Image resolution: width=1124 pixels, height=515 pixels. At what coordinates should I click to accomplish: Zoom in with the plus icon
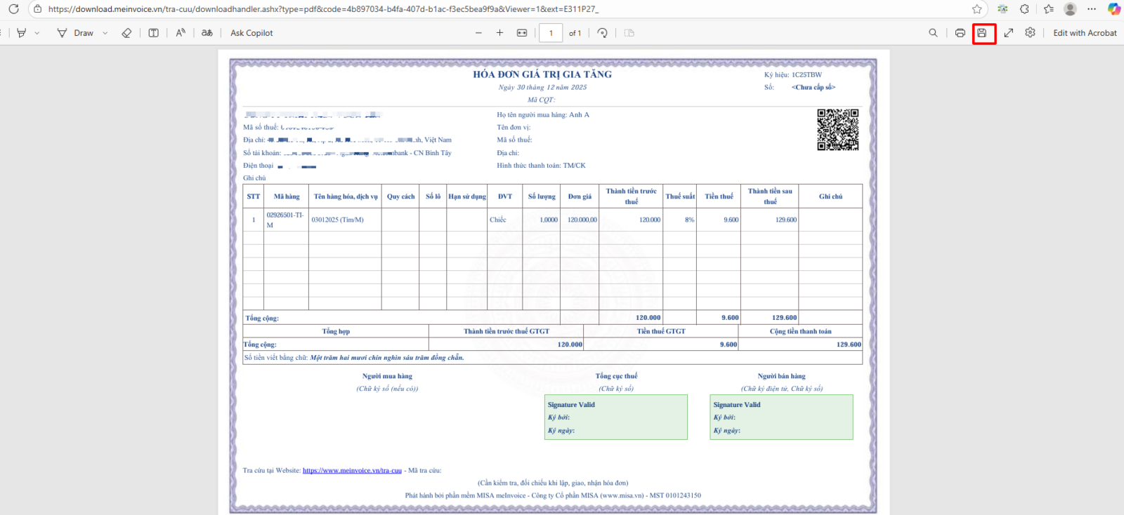pos(499,33)
